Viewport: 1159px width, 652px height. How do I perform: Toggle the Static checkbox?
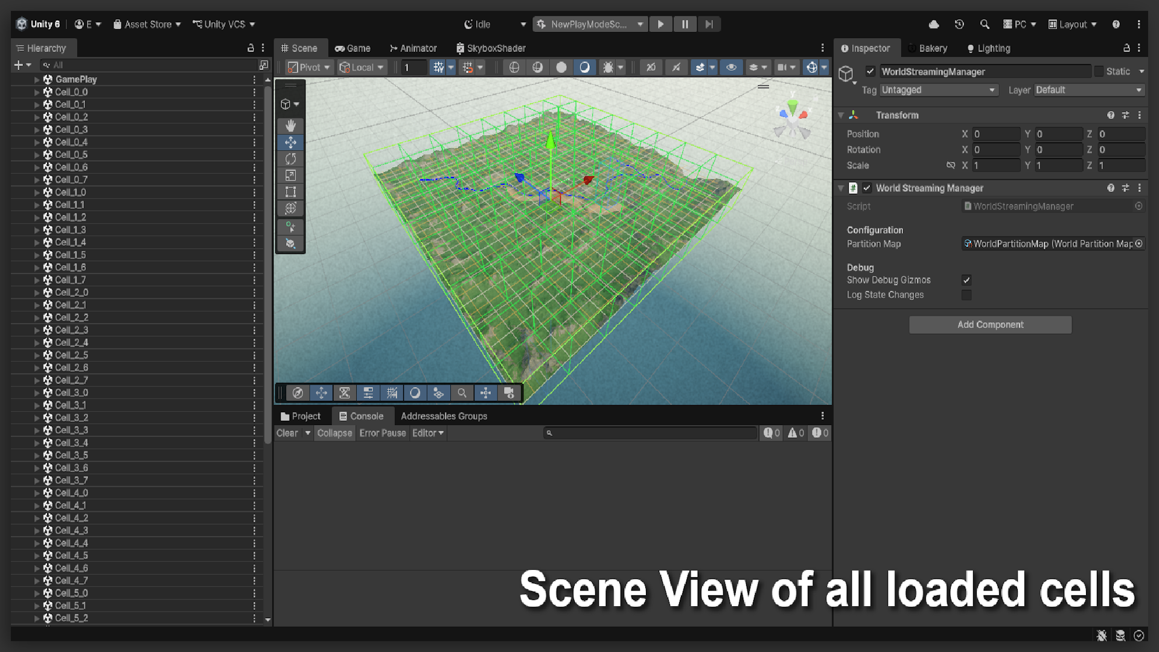(1099, 71)
